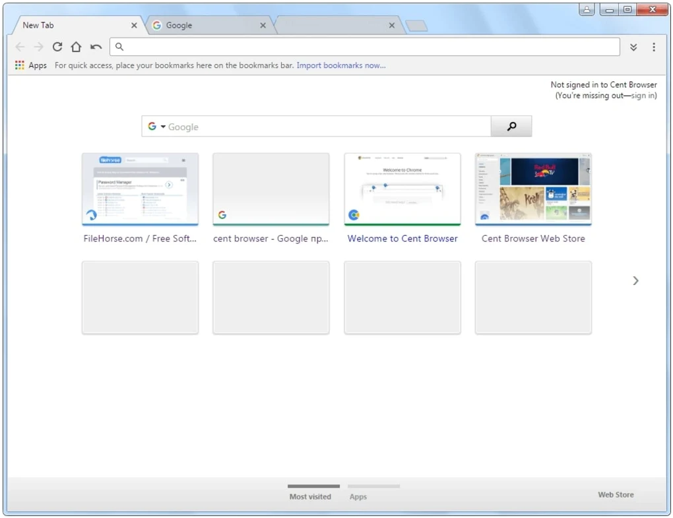Close the untitled third tab

click(x=391, y=25)
